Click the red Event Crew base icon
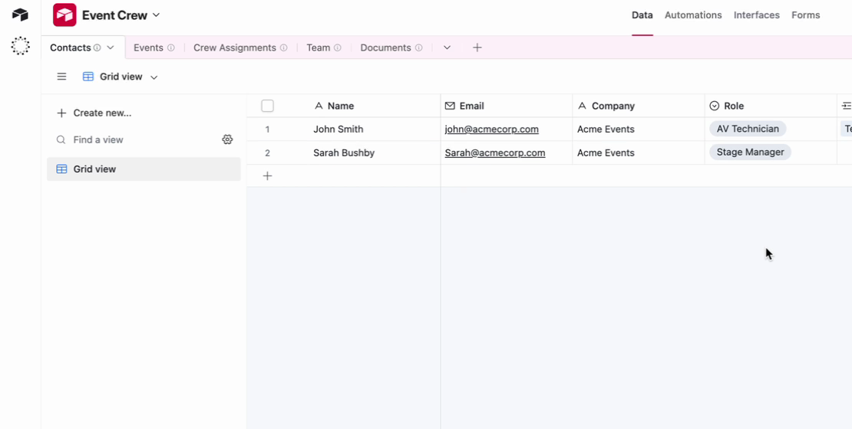Image resolution: width=852 pixels, height=429 pixels. [x=64, y=15]
